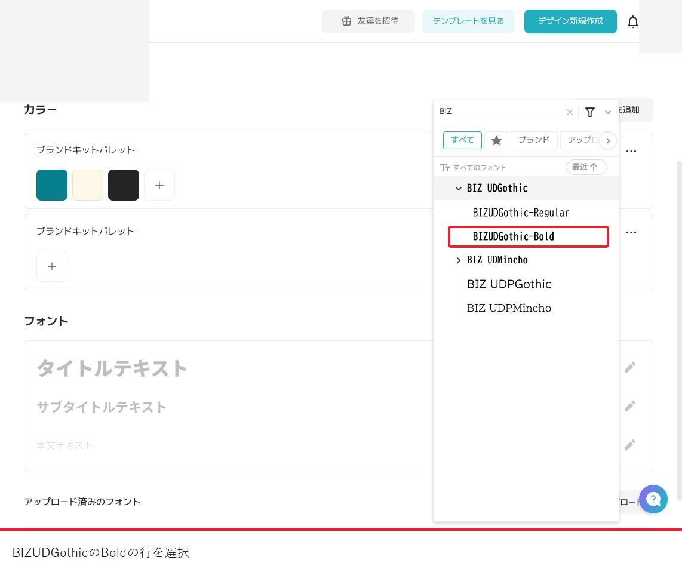Click the 友達を招待 button
Screen dimensions: 682x575
click(x=368, y=21)
